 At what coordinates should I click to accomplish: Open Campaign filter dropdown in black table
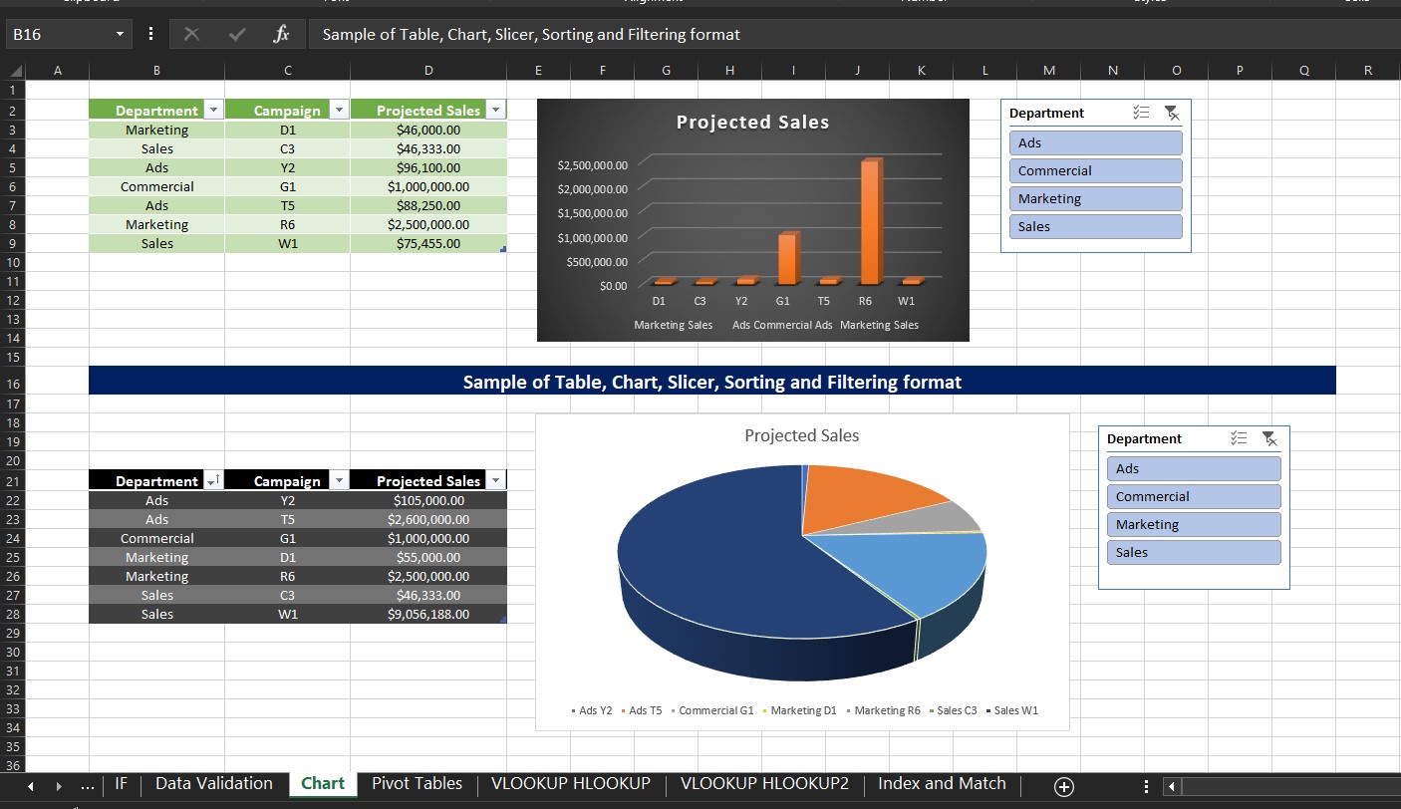pyautogui.click(x=339, y=481)
